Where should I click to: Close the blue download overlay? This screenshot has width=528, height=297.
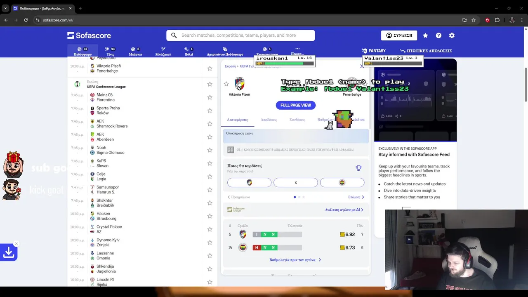tap(16, 243)
